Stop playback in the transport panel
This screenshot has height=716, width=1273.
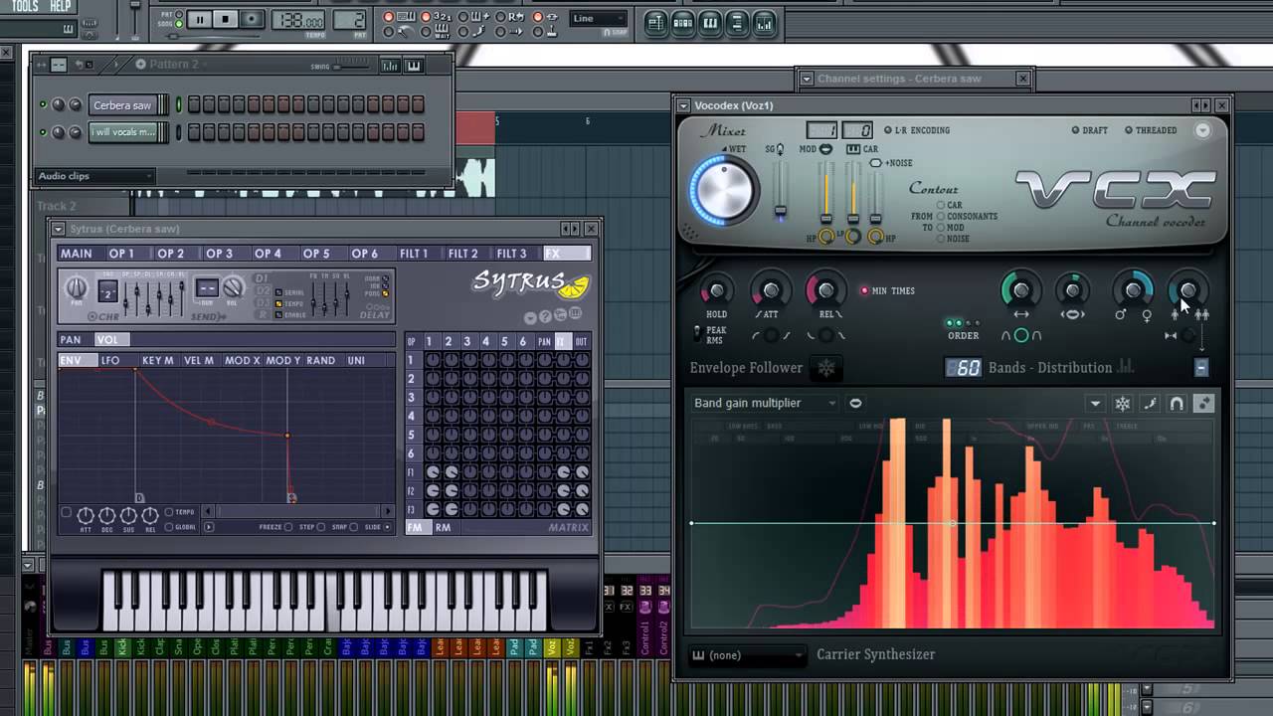point(226,19)
